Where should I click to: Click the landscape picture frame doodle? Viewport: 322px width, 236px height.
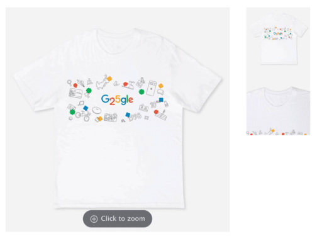[75, 93]
